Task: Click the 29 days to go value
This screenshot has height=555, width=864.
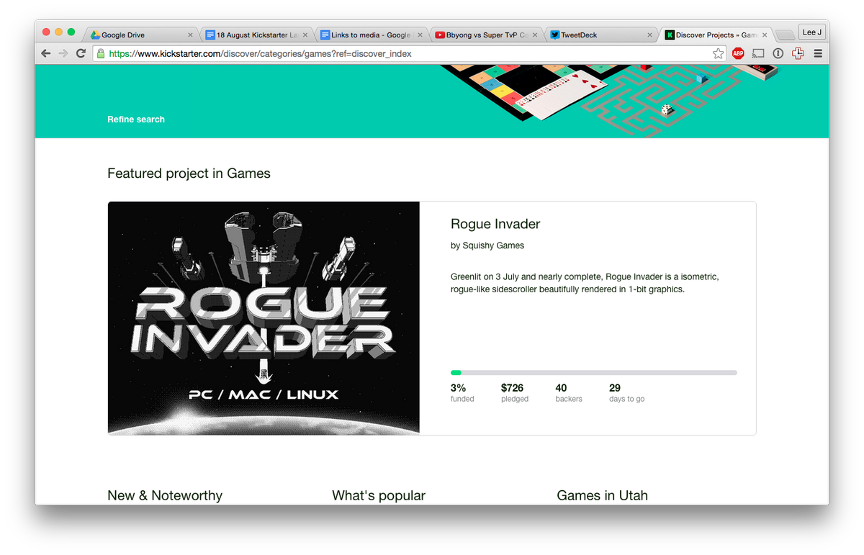Action: click(x=626, y=392)
